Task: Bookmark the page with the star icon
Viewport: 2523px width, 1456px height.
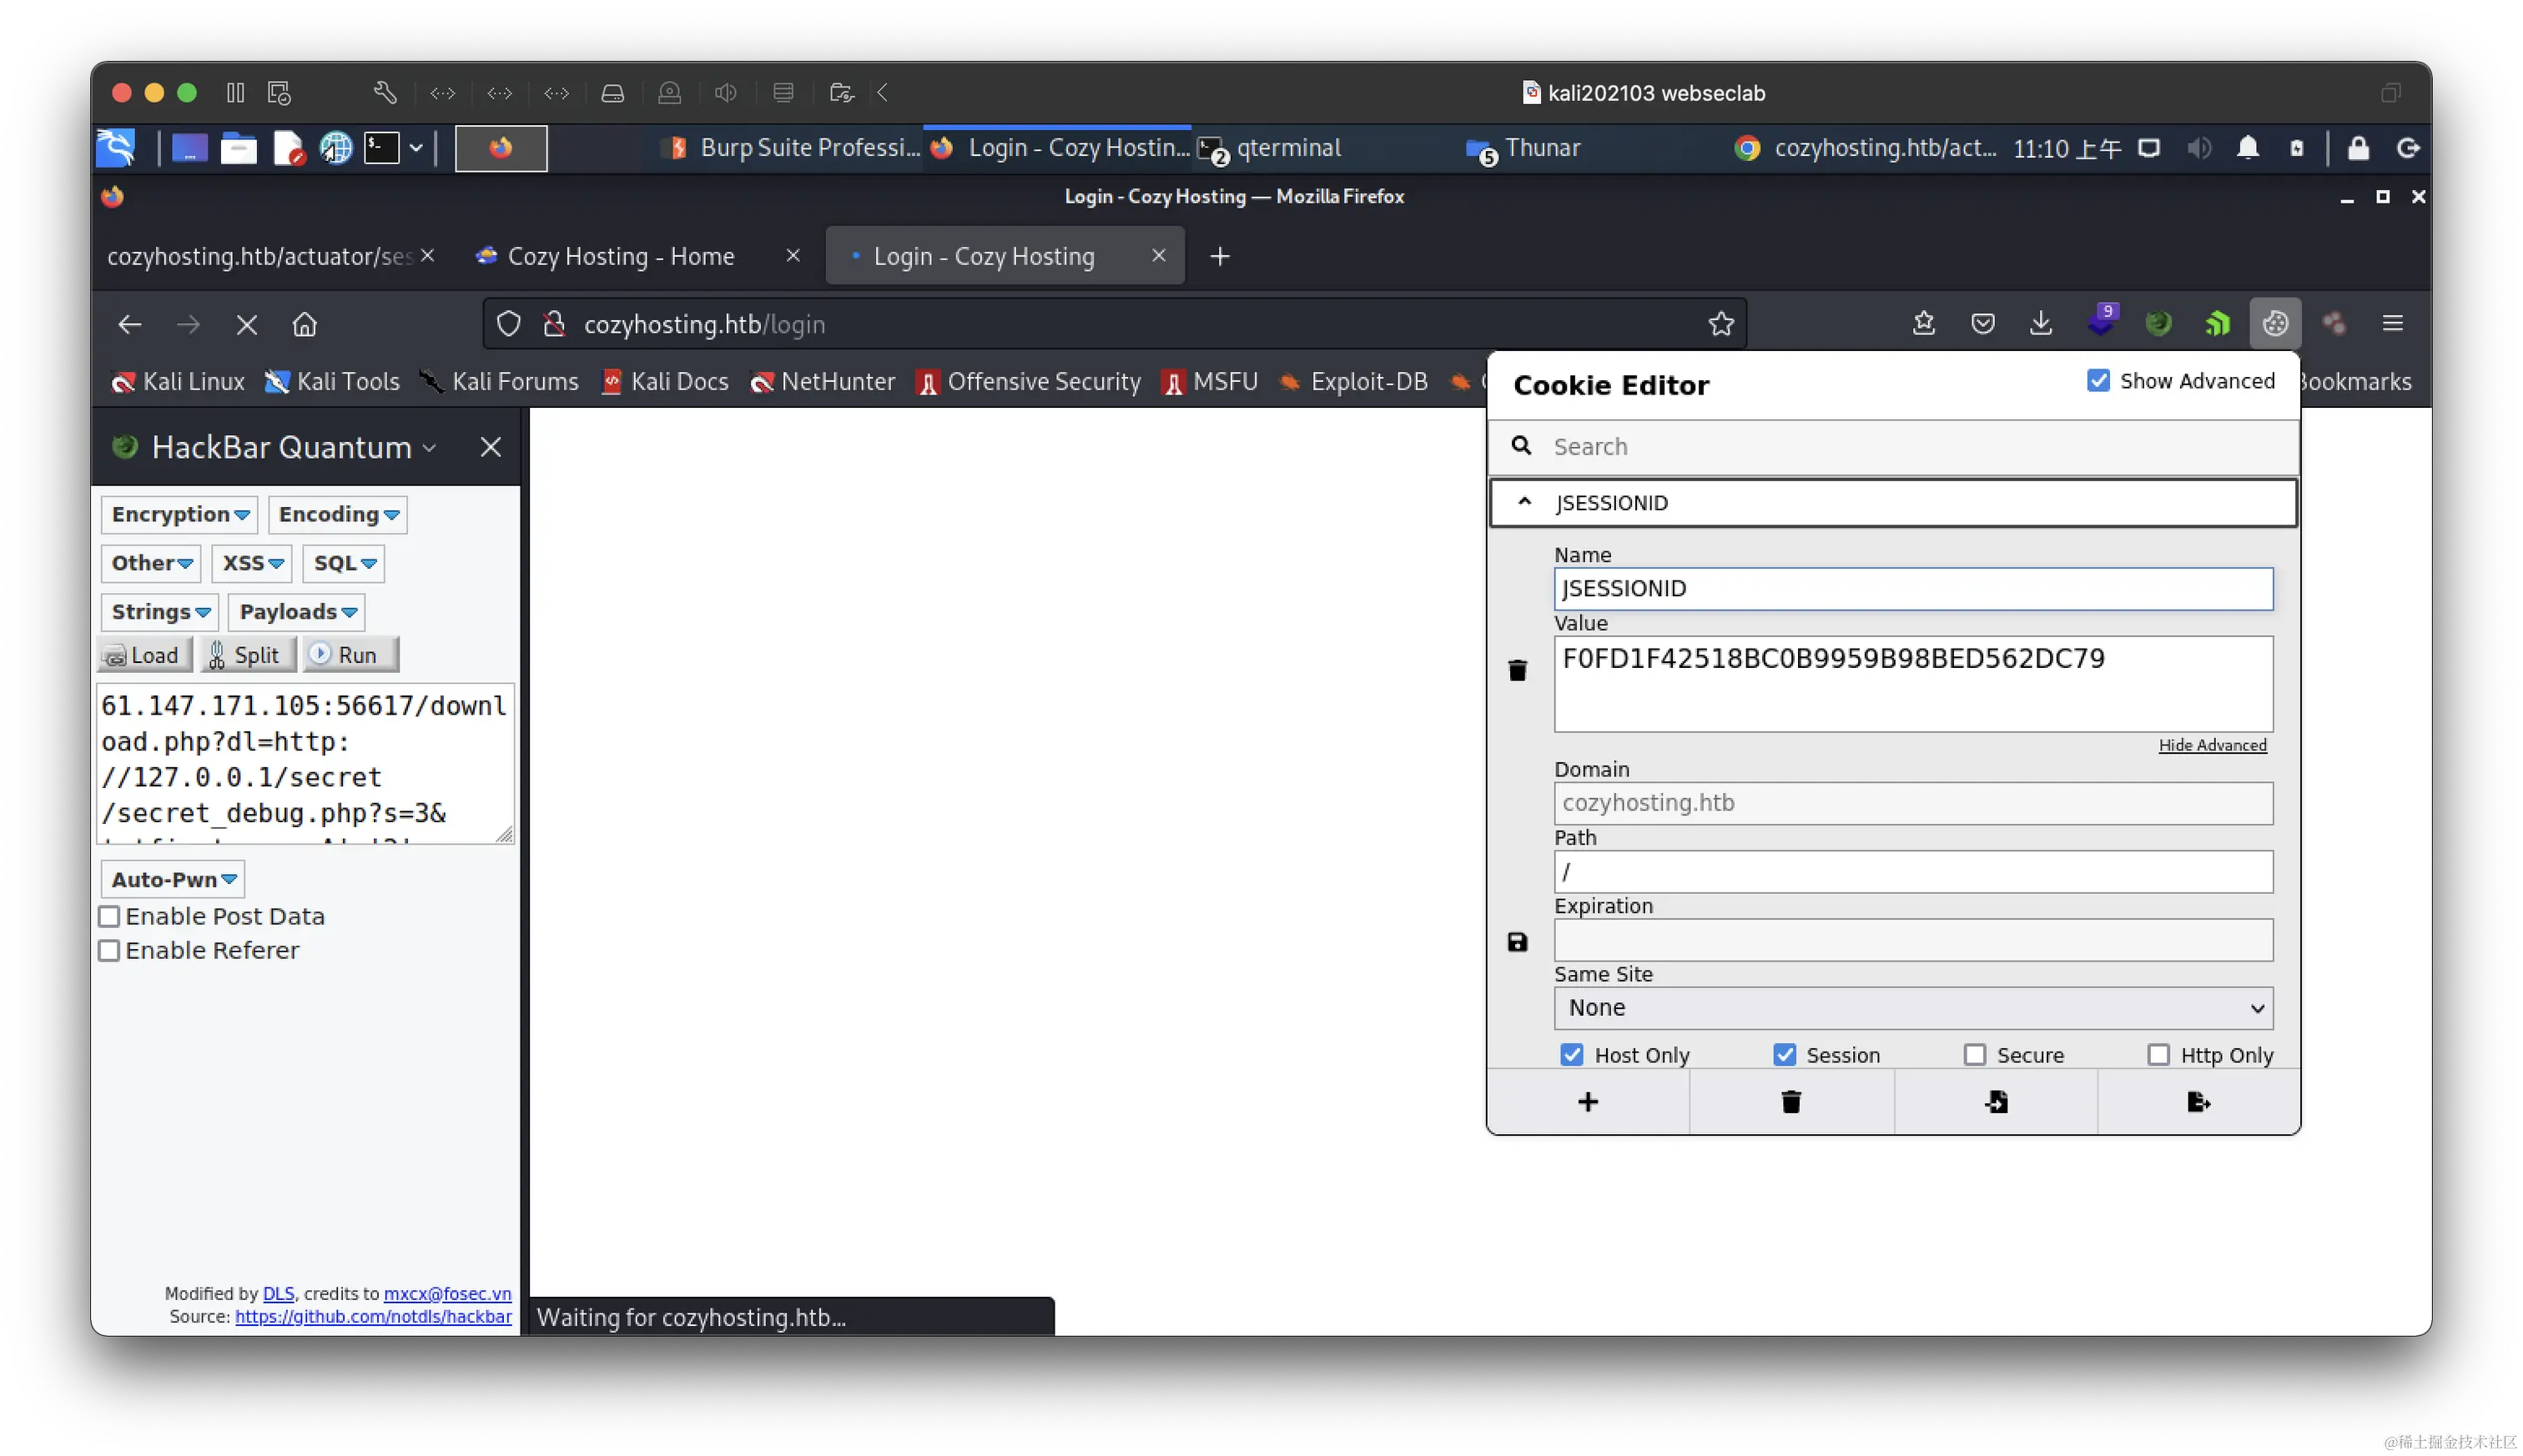Action: click(1720, 324)
